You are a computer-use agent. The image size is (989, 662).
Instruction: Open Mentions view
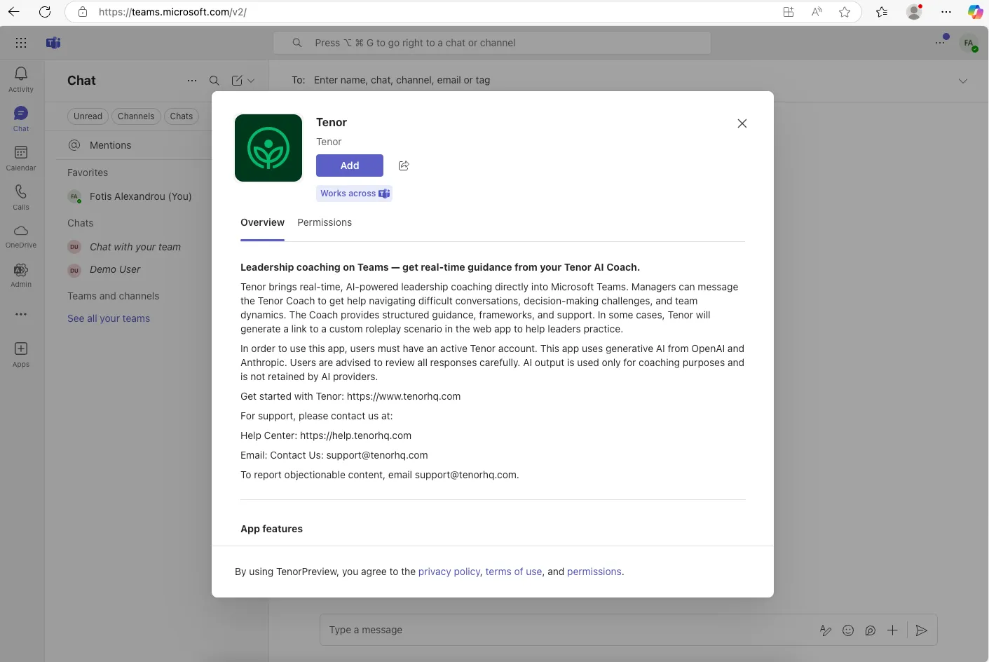110,145
